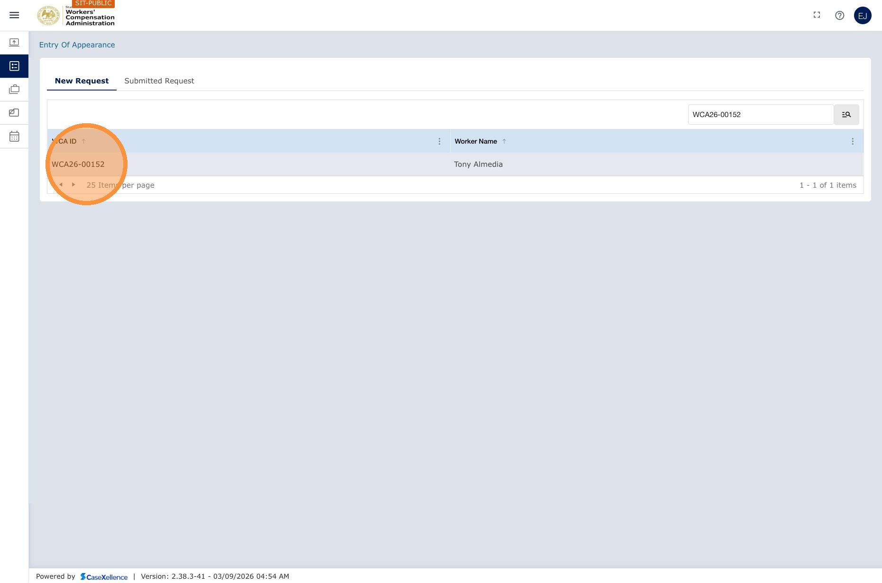
Task: Click the Entry Of Appearance breadcrumb
Action: point(77,45)
